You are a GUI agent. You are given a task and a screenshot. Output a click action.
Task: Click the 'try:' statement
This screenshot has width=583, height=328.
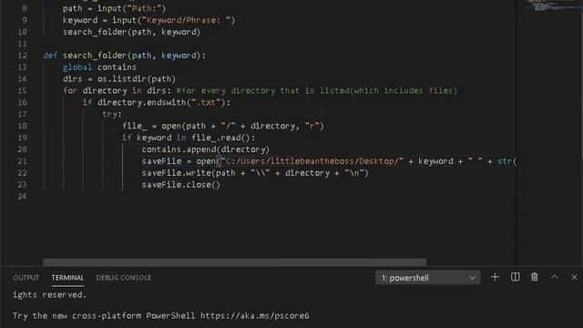(112, 114)
